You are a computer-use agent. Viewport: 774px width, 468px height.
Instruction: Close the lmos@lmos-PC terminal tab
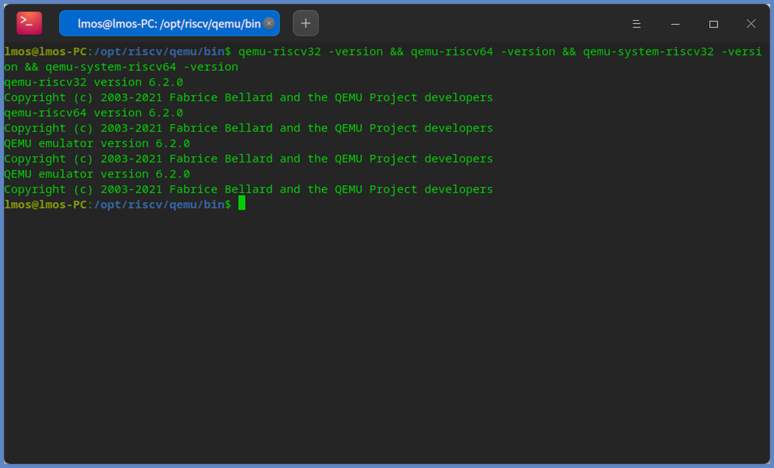269,23
